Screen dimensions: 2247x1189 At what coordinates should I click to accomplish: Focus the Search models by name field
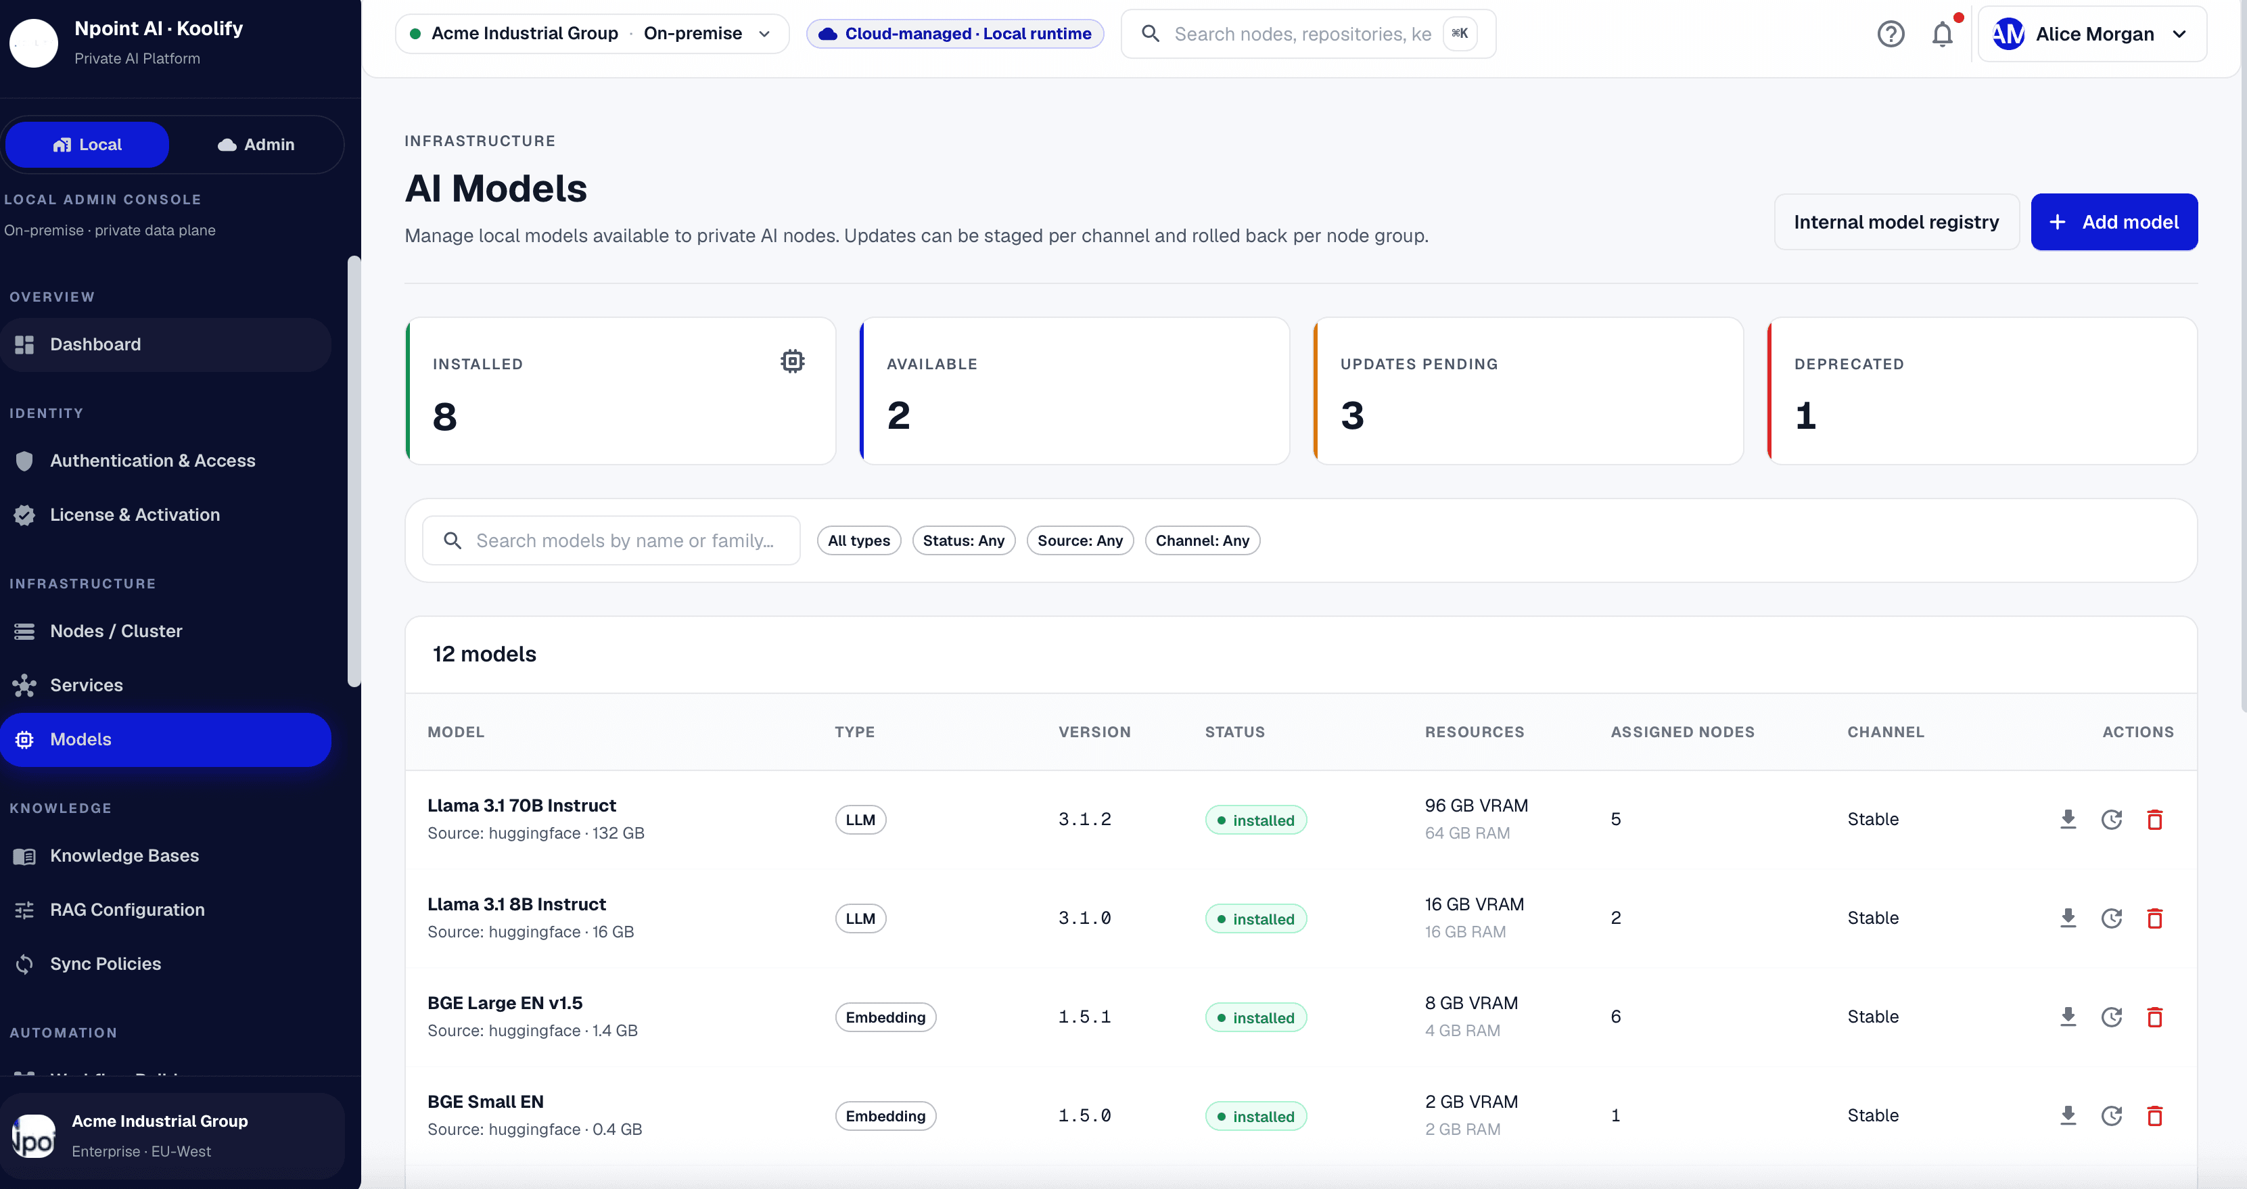coord(611,541)
